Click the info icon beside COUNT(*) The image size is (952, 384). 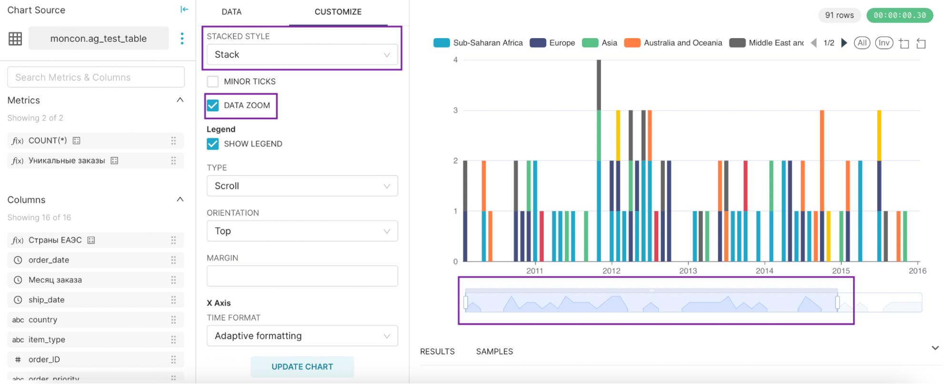(x=76, y=141)
